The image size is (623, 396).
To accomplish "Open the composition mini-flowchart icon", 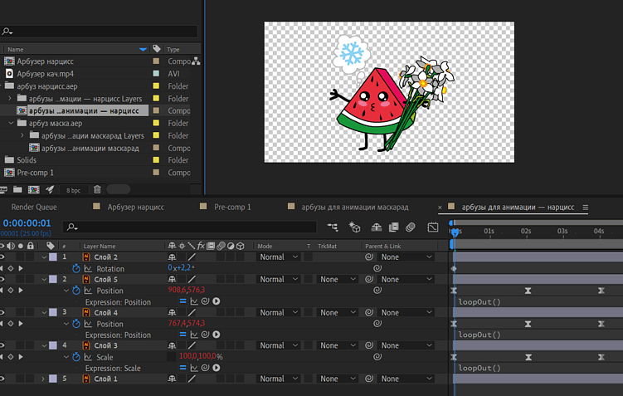I will click(333, 227).
